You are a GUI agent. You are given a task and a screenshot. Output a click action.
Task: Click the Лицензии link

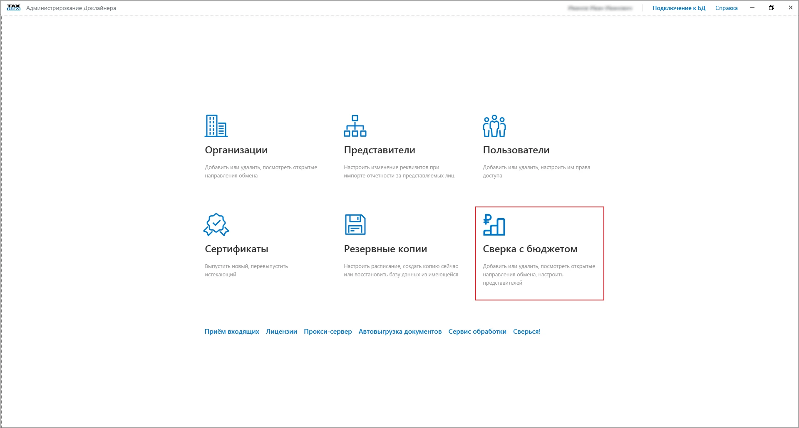(x=281, y=332)
